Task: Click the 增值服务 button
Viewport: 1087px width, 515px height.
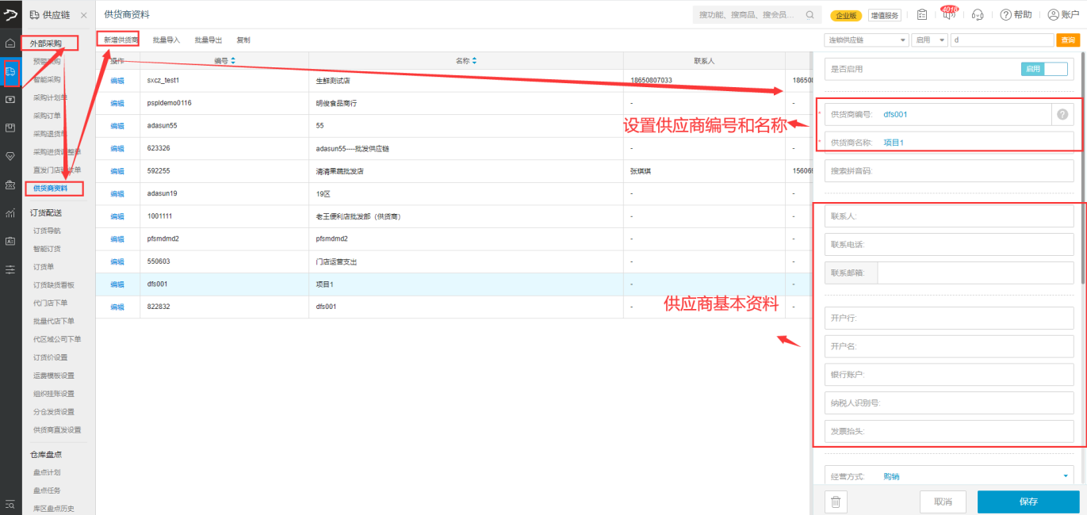Action: click(x=885, y=15)
